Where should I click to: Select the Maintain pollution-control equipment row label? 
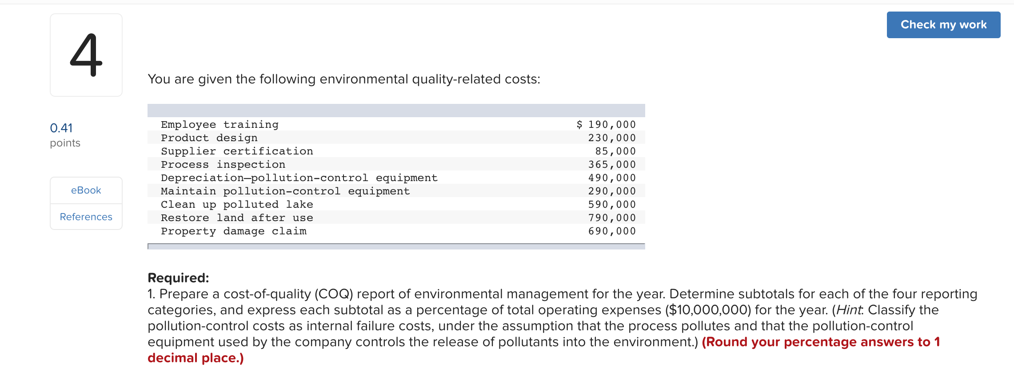[285, 191]
